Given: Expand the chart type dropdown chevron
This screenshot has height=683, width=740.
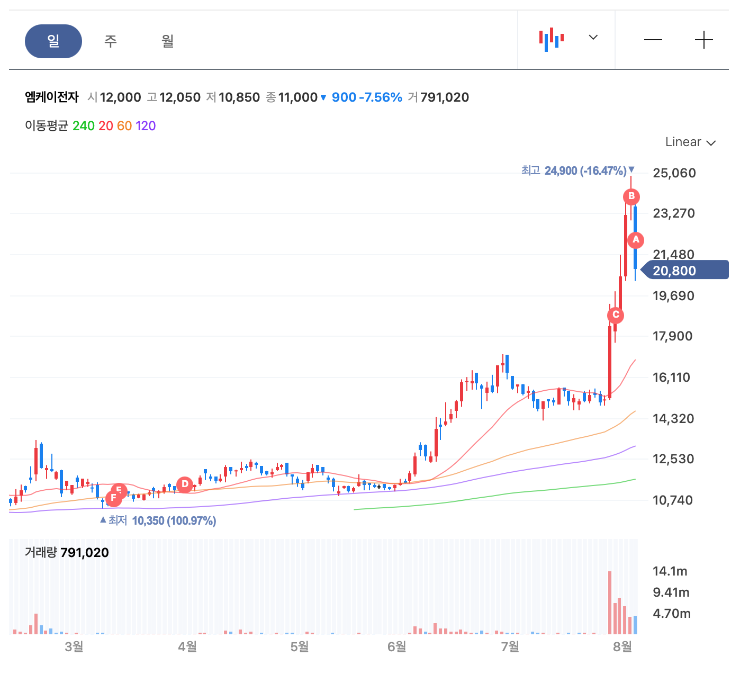Looking at the screenshot, I should 593,37.
